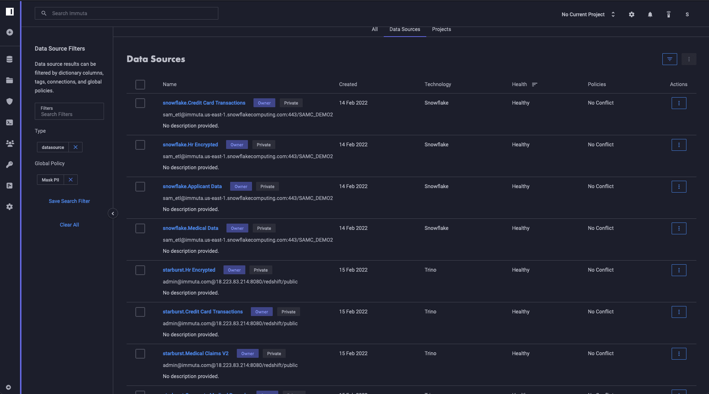Check the select-all checkbox in table header
Image resolution: width=709 pixels, height=394 pixels.
[140, 85]
